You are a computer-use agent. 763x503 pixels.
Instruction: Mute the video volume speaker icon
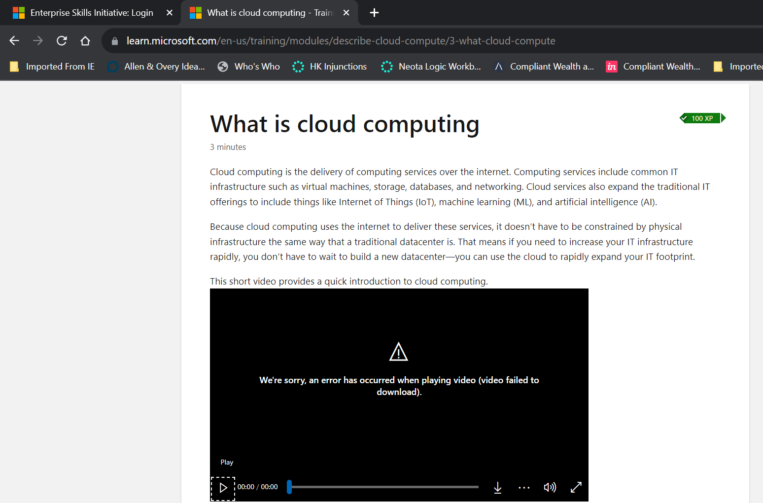[x=550, y=488]
